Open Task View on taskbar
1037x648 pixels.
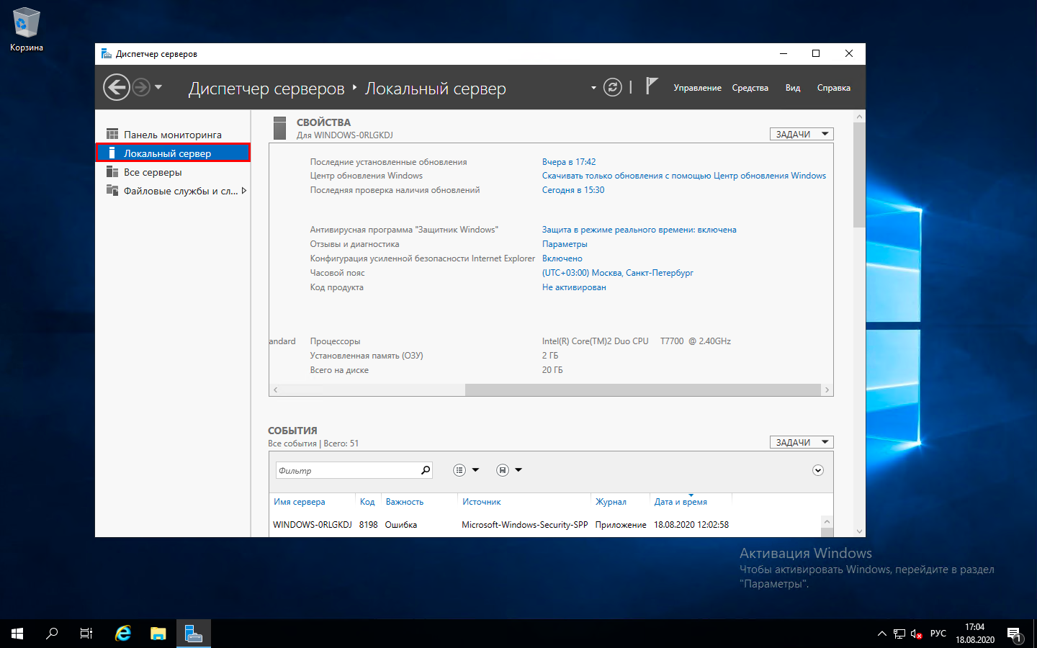86,634
